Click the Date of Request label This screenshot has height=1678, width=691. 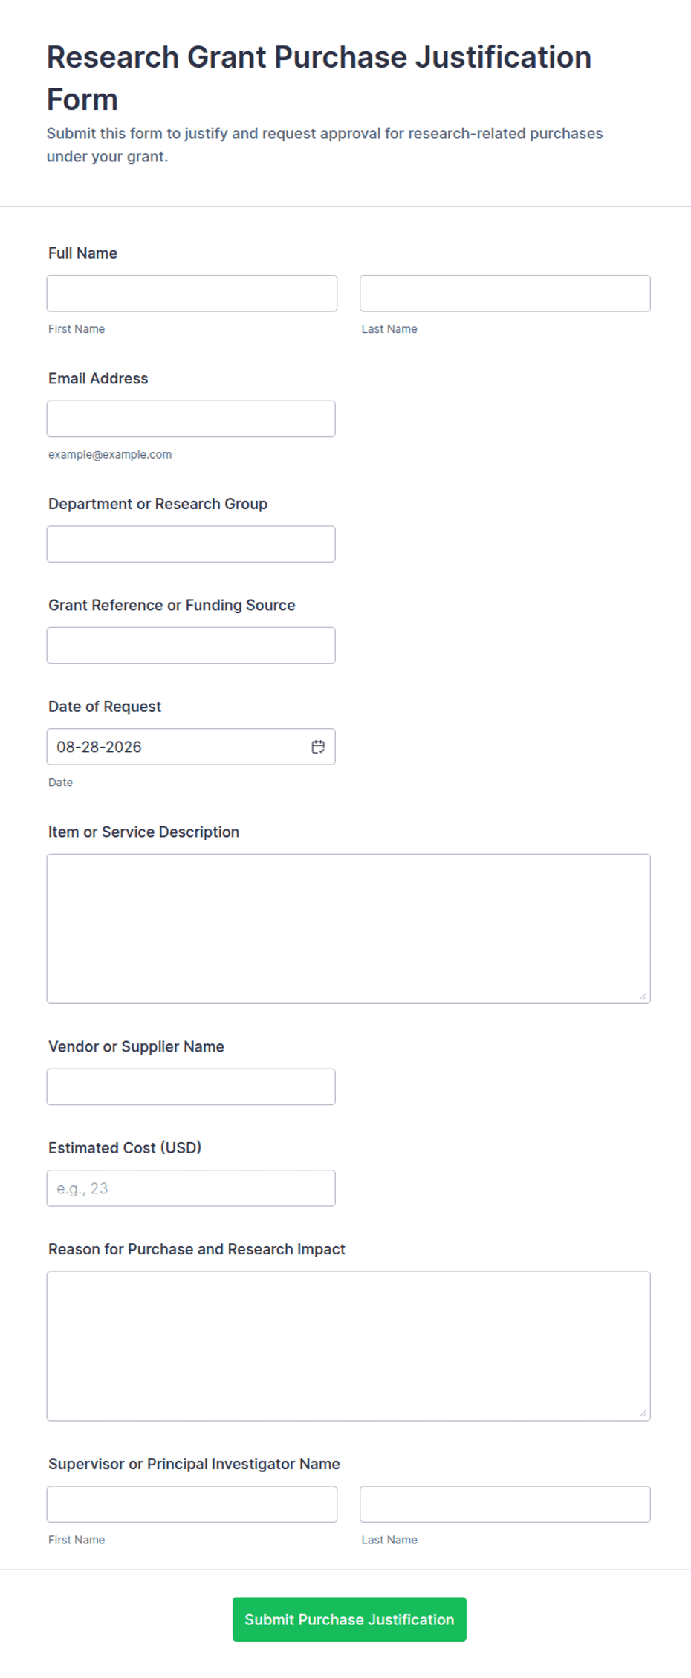coord(105,707)
